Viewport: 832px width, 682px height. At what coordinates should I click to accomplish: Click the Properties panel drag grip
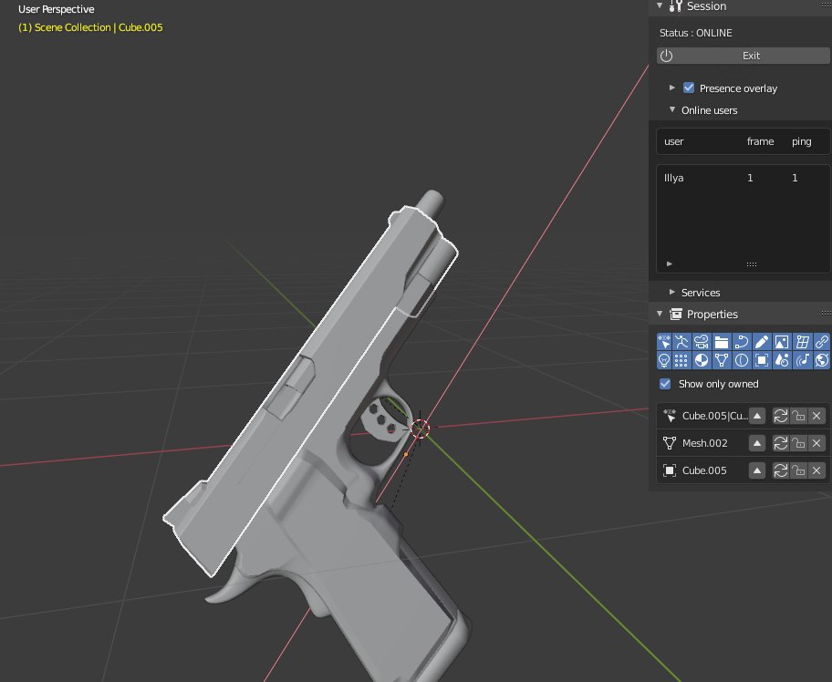tap(827, 314)
